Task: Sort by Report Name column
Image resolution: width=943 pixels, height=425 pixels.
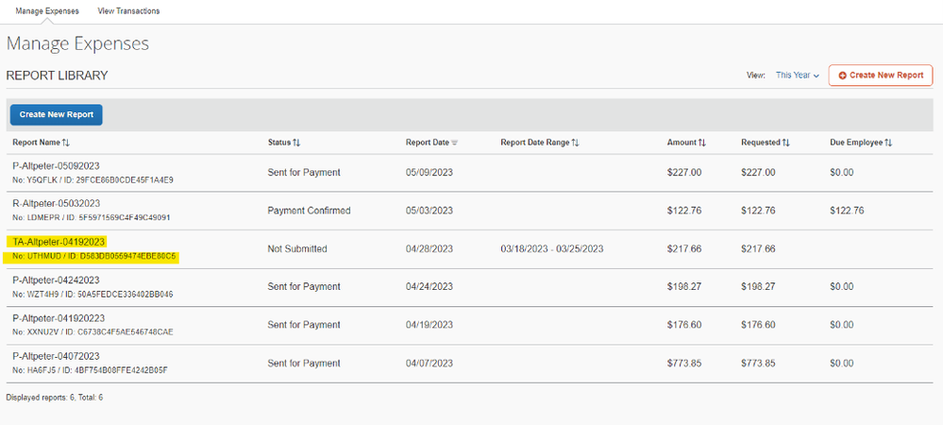Action: (x=42, y=143)
